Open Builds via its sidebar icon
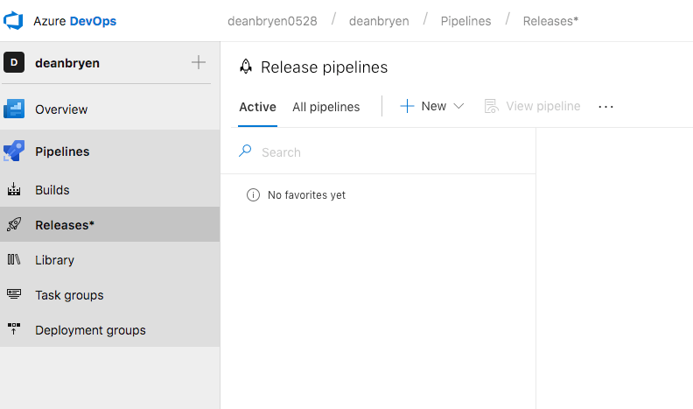The height and width of the screenshot is (409, 693). pos(14,190)
